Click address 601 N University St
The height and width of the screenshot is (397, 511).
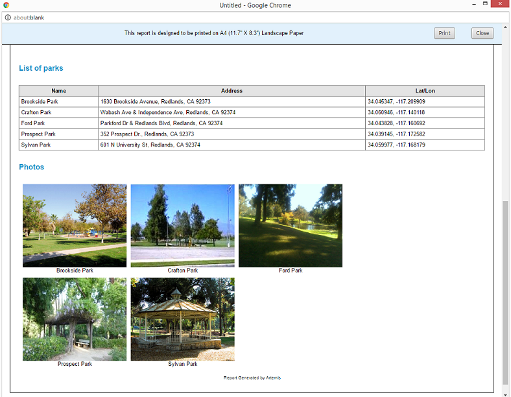[x=150, y=145]
